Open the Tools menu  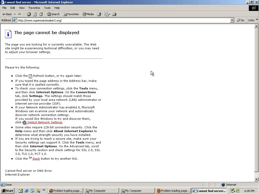click(x=47, y=8)
